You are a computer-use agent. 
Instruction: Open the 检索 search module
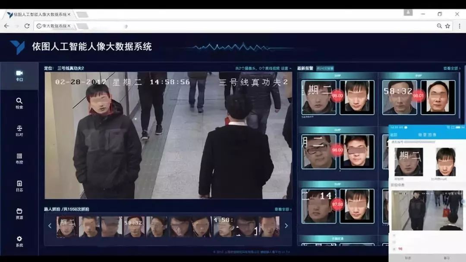pos(19,103)
